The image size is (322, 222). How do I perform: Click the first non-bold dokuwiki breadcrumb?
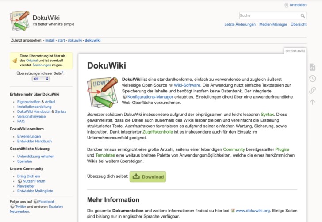[x=75, y=40]
